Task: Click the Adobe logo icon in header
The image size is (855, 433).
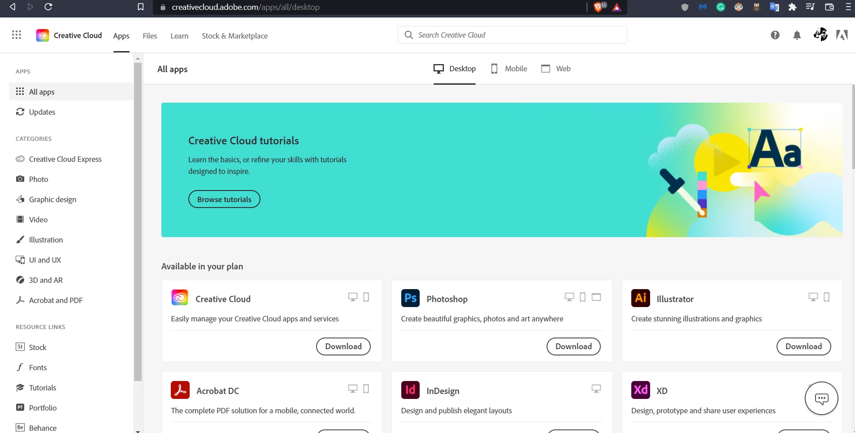Action: pos(842,35)
